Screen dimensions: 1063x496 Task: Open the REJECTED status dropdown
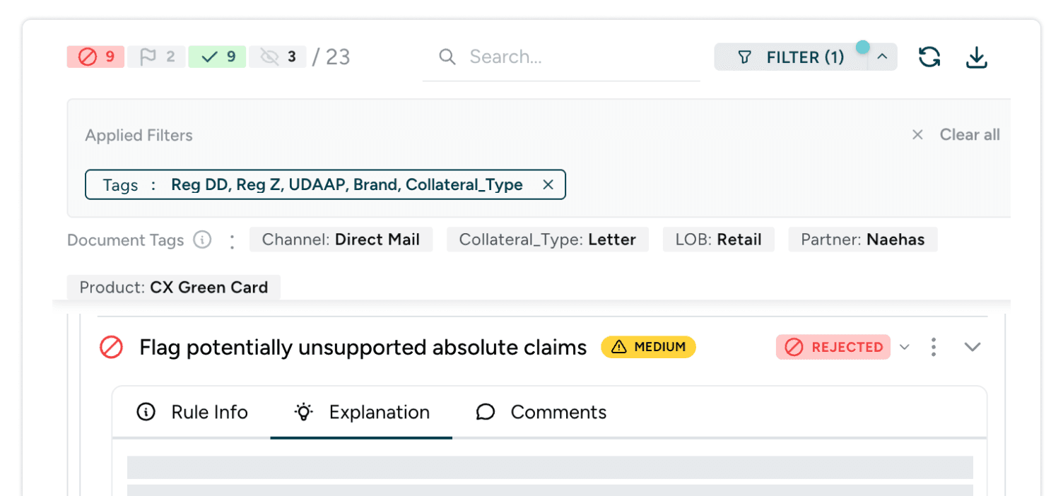(904, 347)
